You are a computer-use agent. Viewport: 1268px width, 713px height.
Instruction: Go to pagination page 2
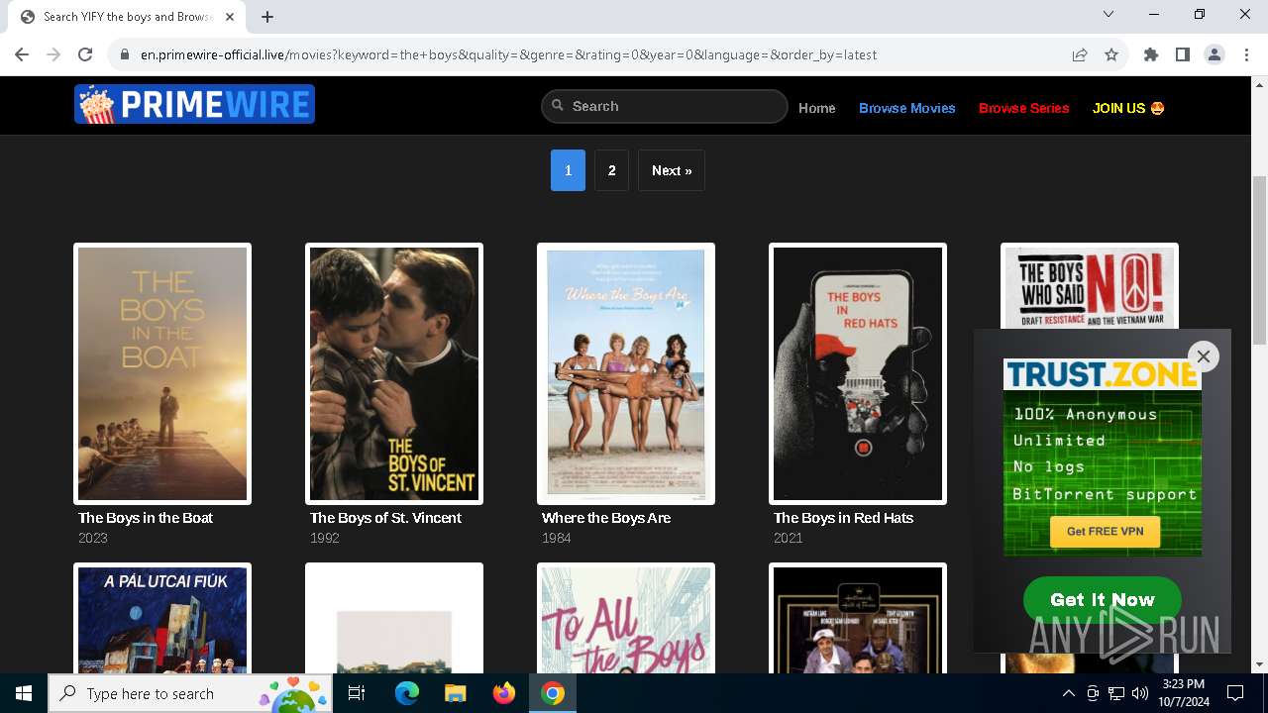611,170
